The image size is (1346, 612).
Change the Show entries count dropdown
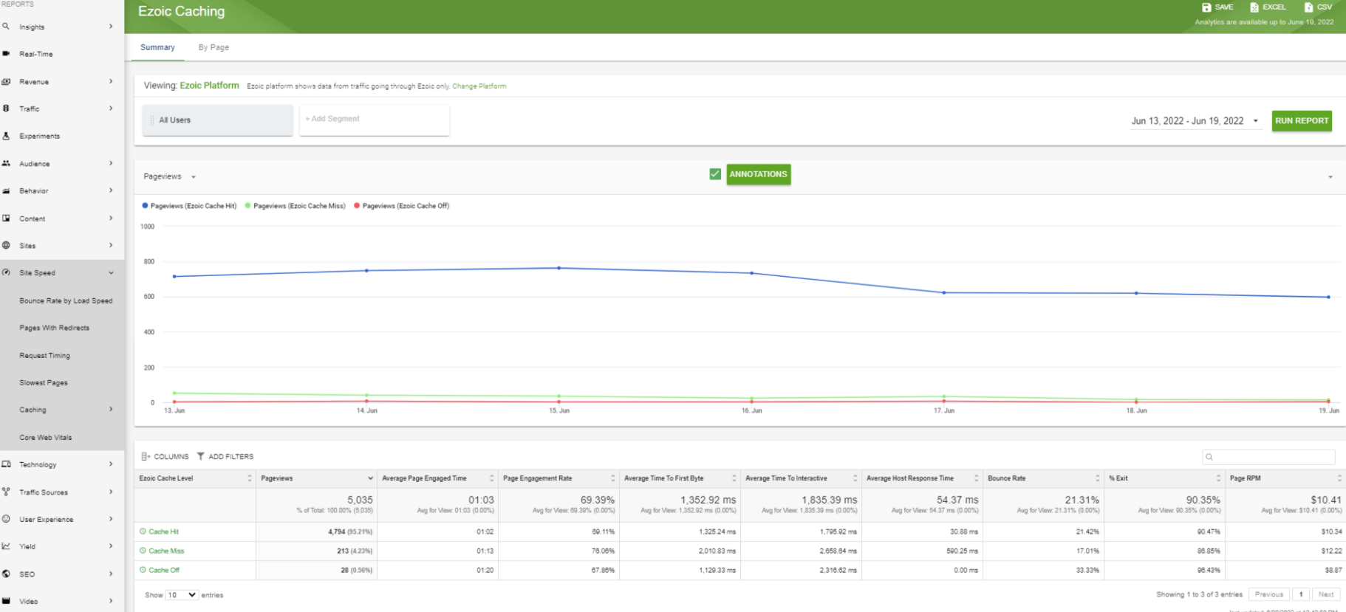pos(182,595)
